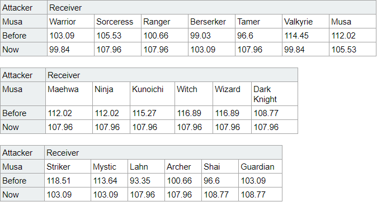Select the Striker Before value 118.51
The height and width of the screenshot is (202, 377).
[x=68, y=181]
